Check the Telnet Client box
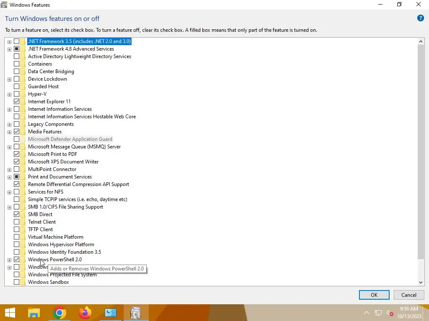This screenshot has height=321, width=429. point(16,222)
